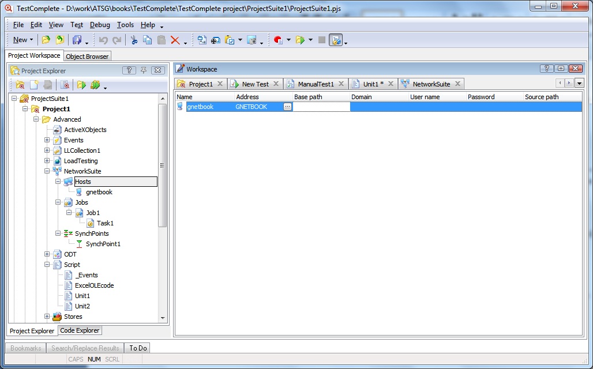
Task: Collapse the NetworkSuite tree node
Action: tap(47, 171)
